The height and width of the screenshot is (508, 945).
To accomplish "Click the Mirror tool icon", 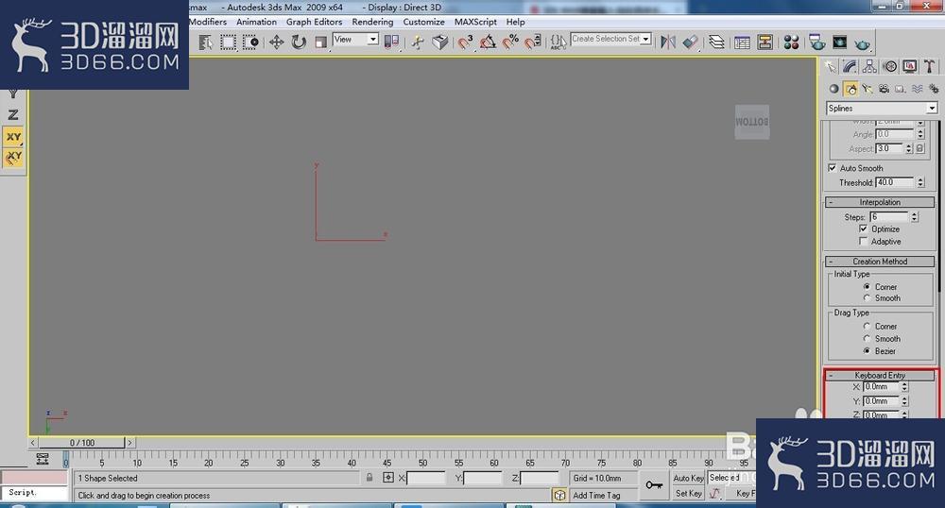I will click(668, 42).
